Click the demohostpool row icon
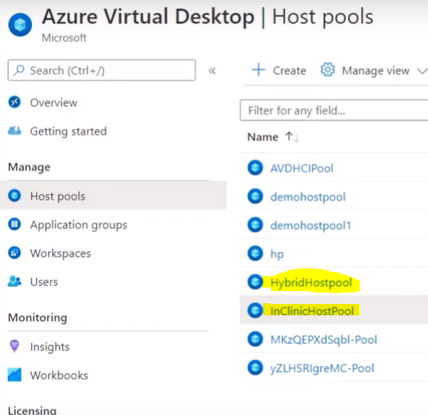The width and height of the screenshot is (428, 415). click(x=255, y=196)
